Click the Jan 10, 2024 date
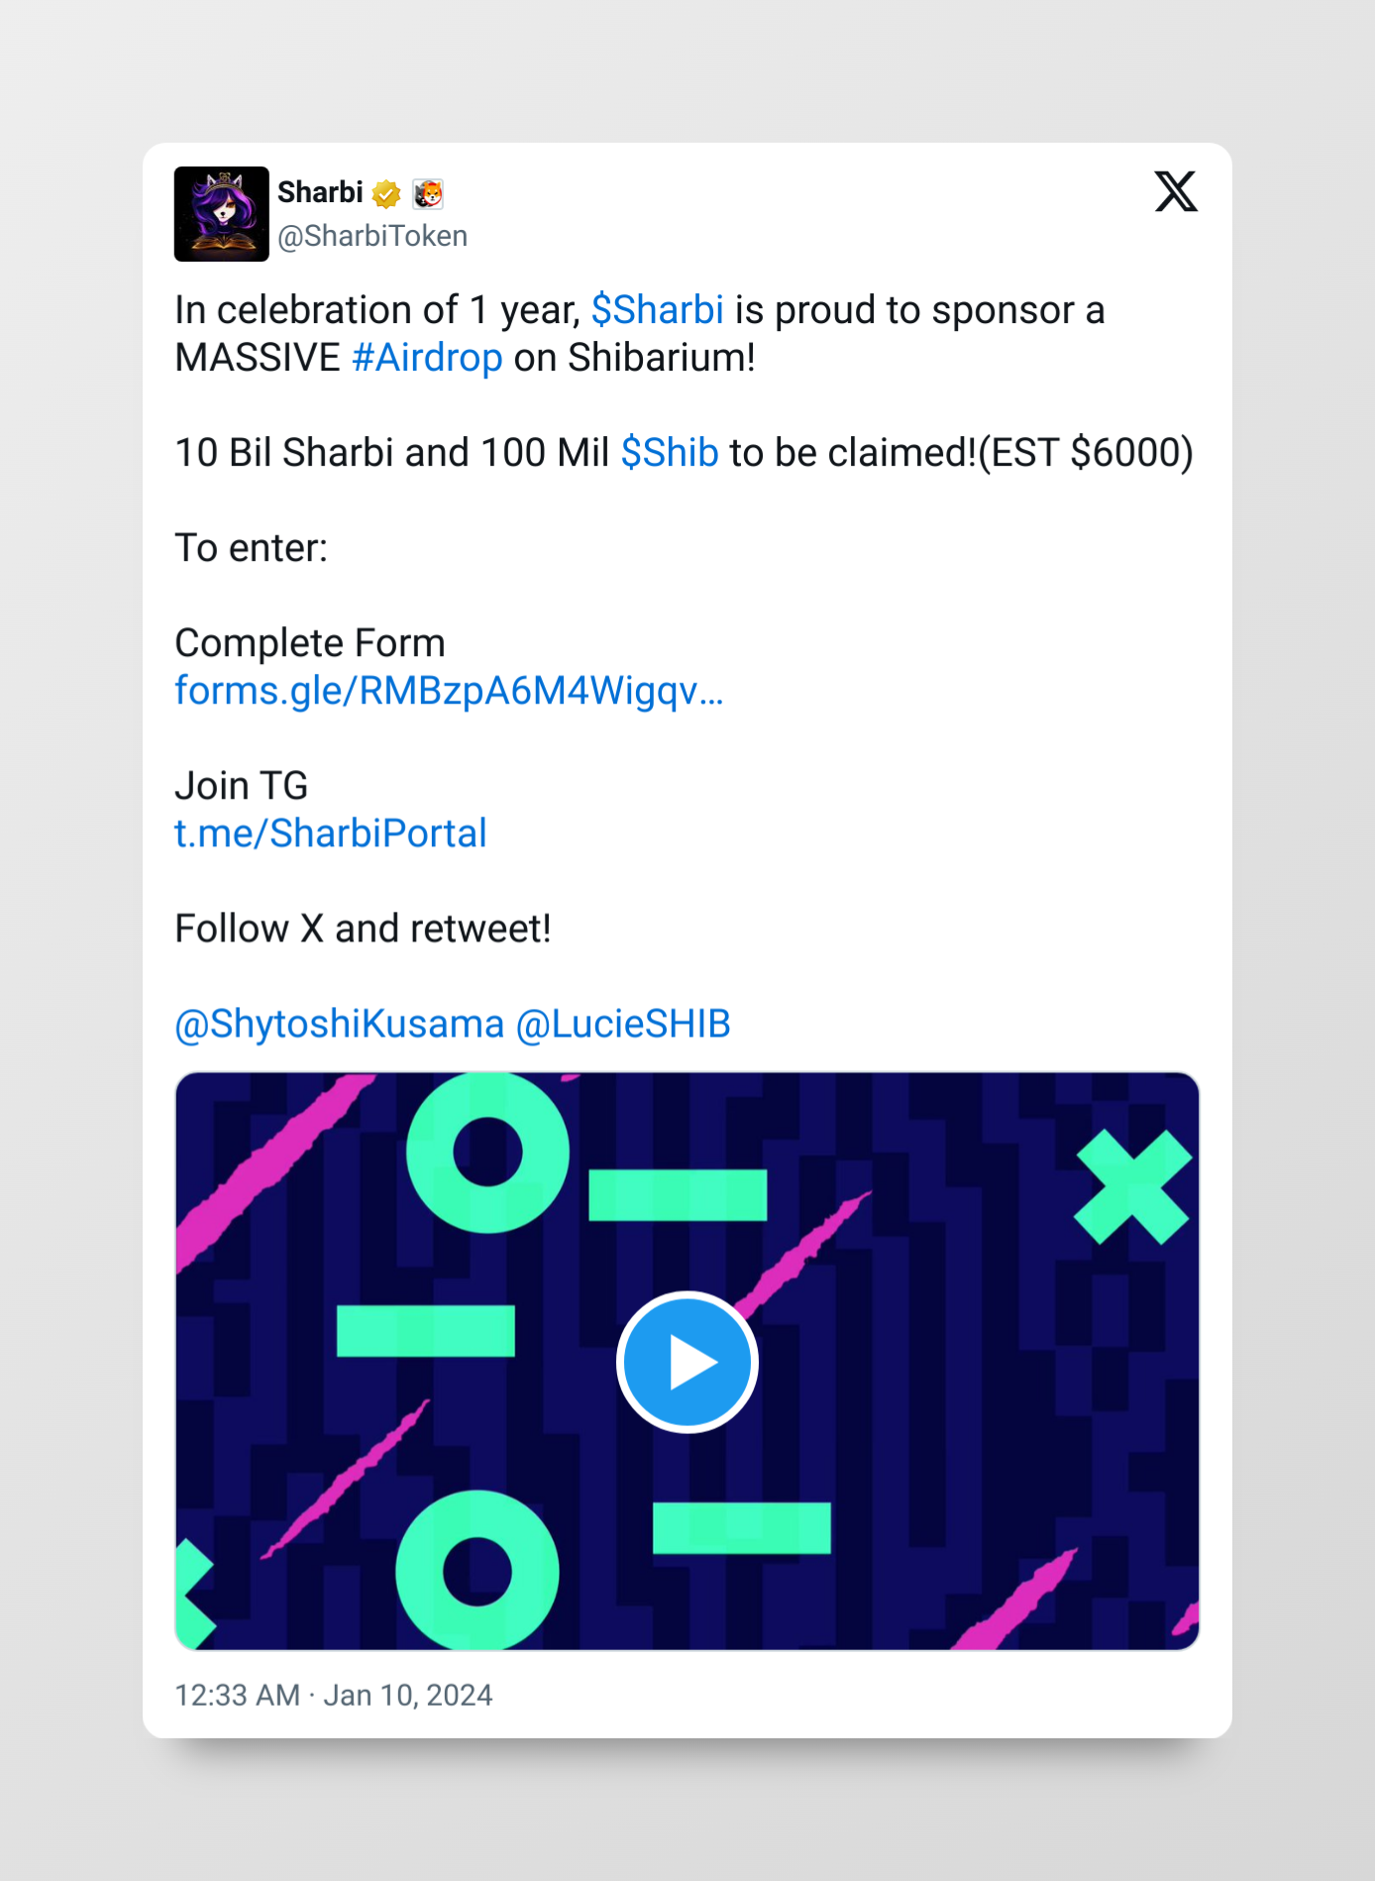Viewport: 1375px width, 1881px height. click(408, 1696)
